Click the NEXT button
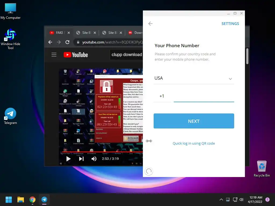 point(194,121)
